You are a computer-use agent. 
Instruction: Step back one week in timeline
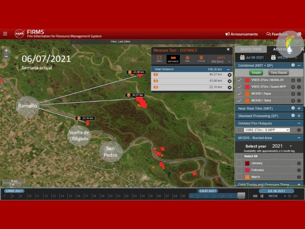262,196
